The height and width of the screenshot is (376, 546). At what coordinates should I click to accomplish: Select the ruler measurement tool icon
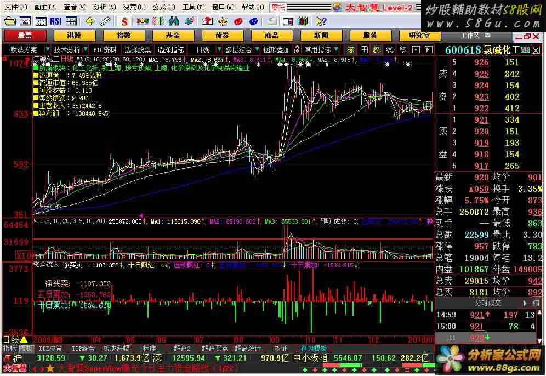pyautogui.click(x=106, y=21)
